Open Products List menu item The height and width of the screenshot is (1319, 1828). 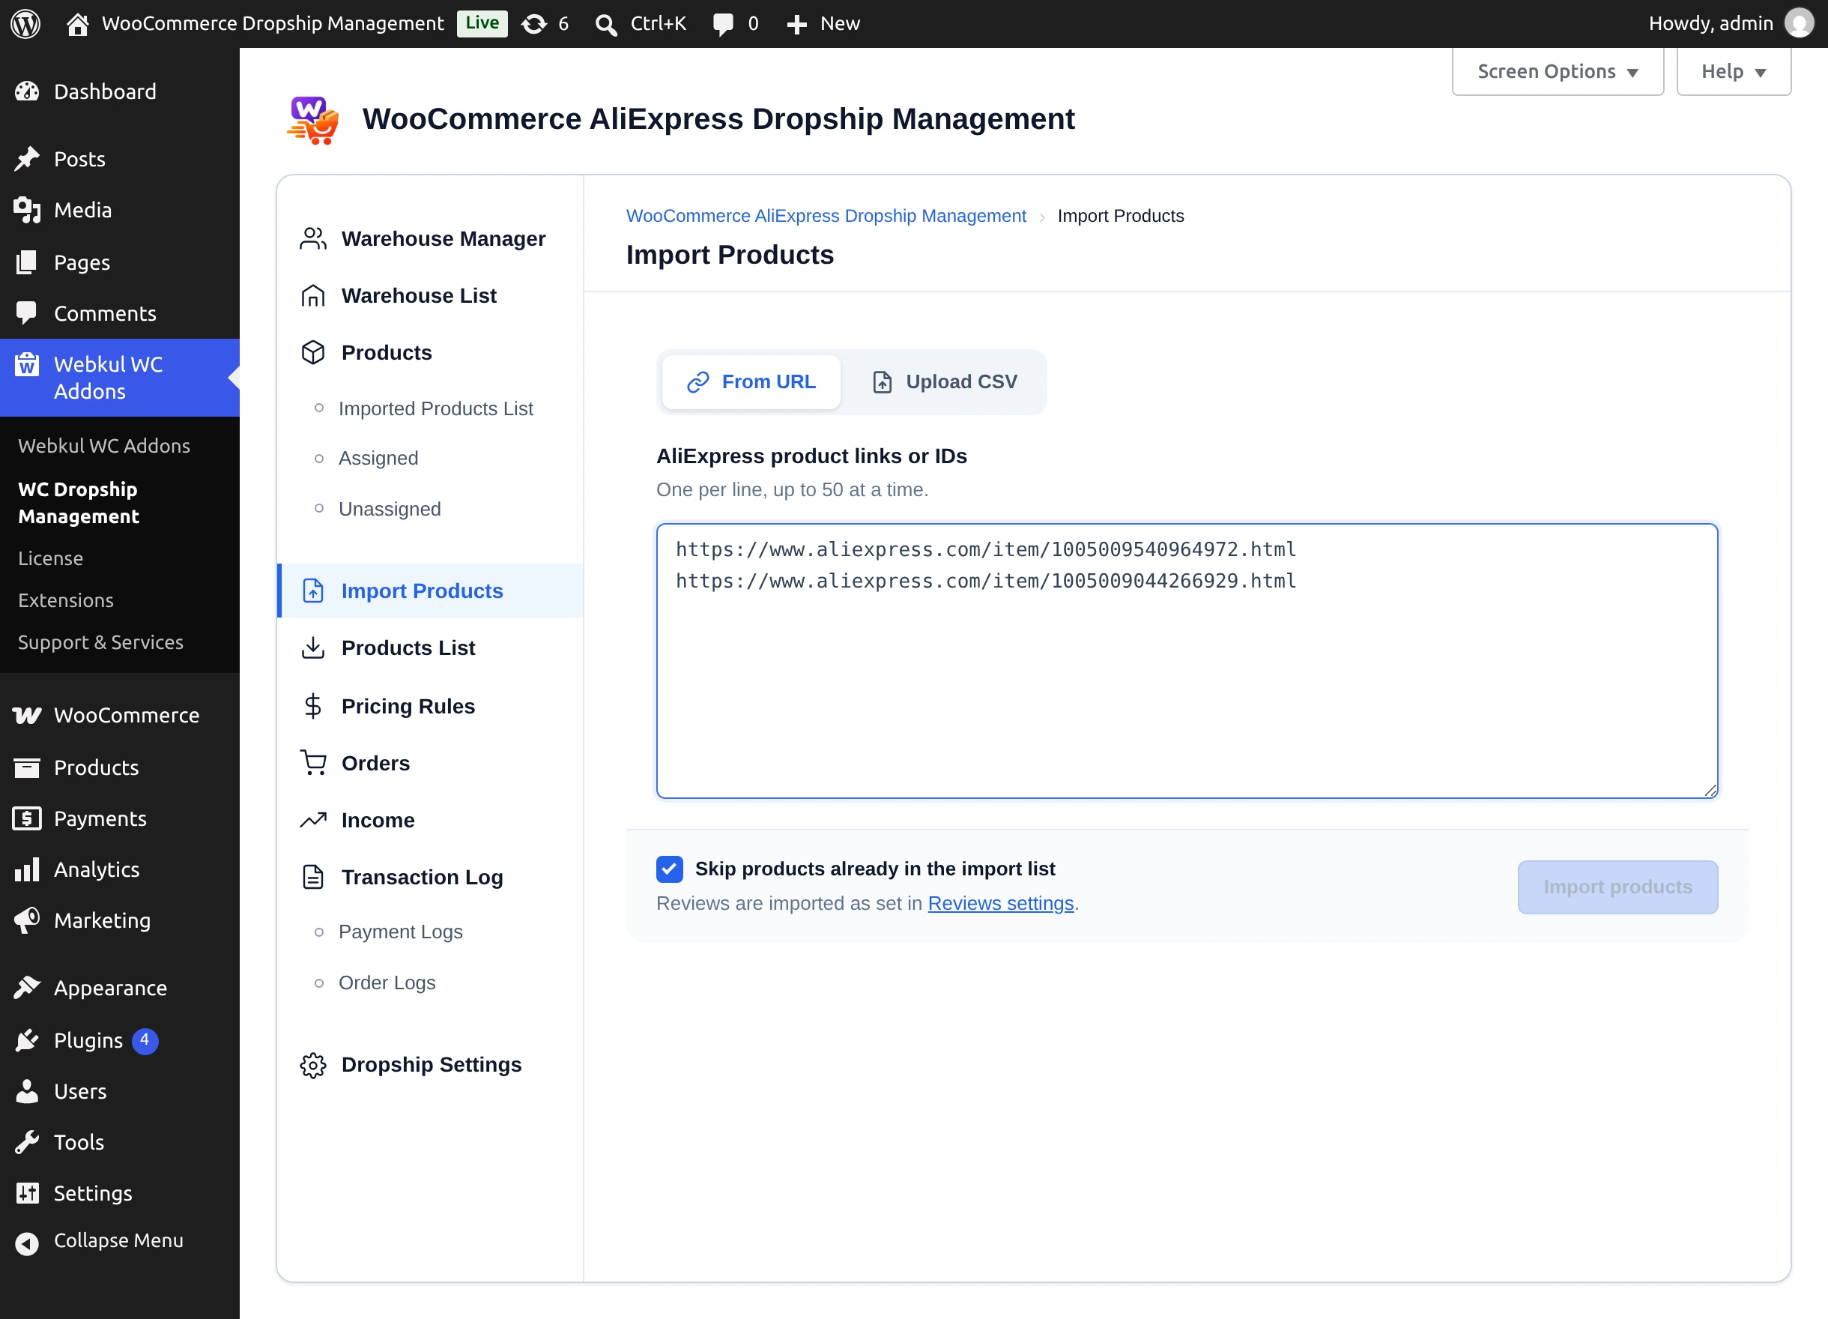point(430,648)
